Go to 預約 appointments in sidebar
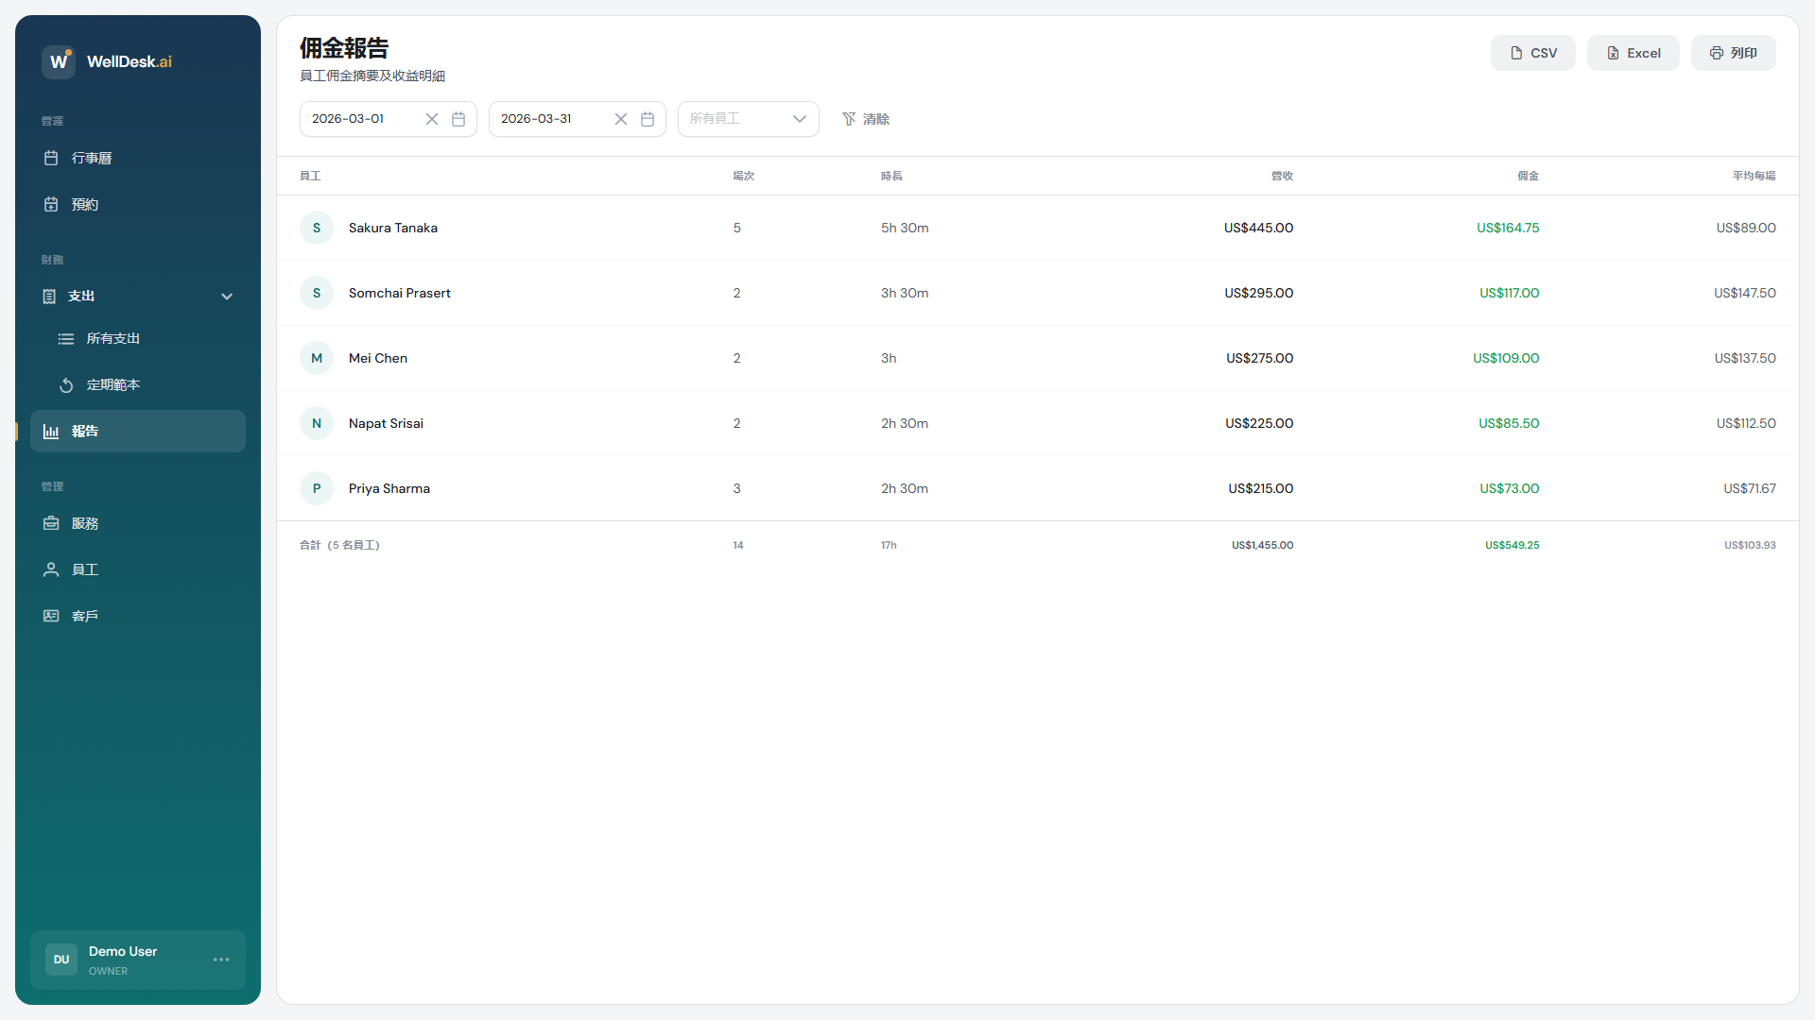Image resolution: width=1815 pixels, height=1020 pixels. coord(85,204)
